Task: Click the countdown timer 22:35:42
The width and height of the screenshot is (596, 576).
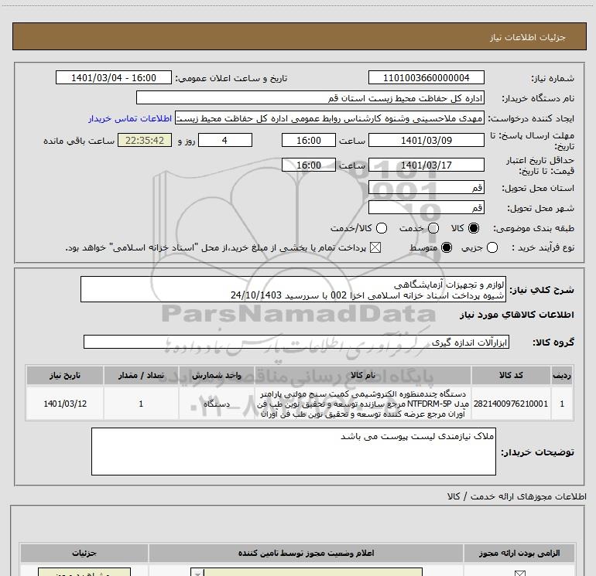Action: [145, 140]
